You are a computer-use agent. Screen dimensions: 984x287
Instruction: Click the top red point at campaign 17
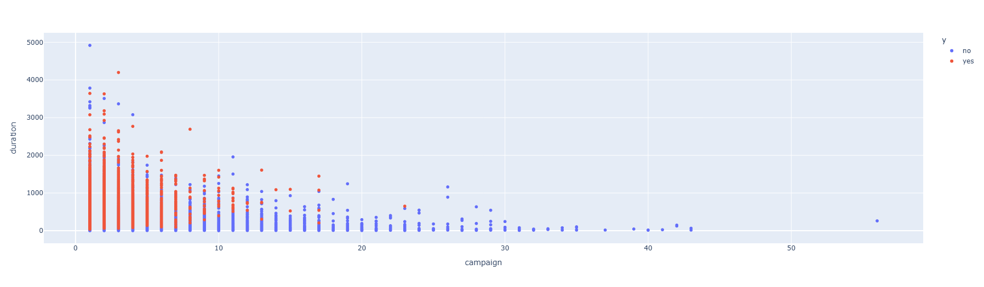coord(319,176)
